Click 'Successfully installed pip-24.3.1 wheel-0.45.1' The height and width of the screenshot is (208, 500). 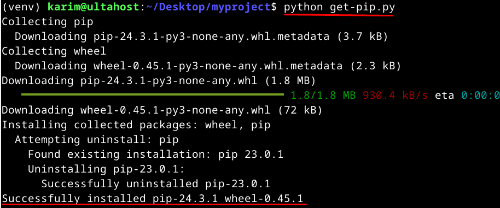point(153,199)
